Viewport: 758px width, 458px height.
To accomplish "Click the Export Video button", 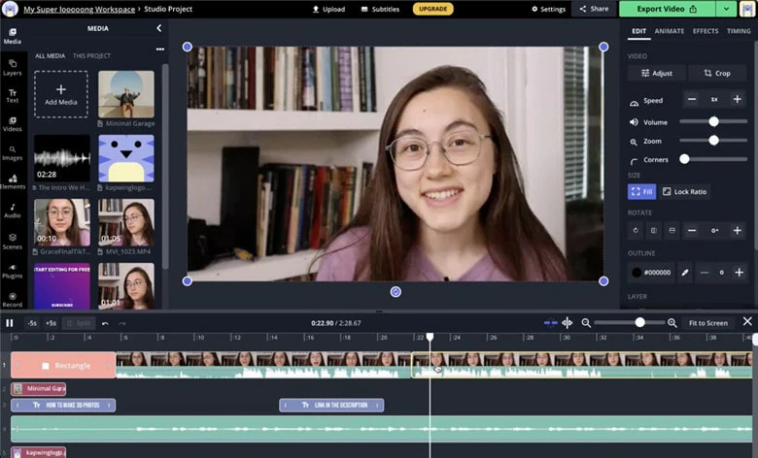I will (667, 9).
